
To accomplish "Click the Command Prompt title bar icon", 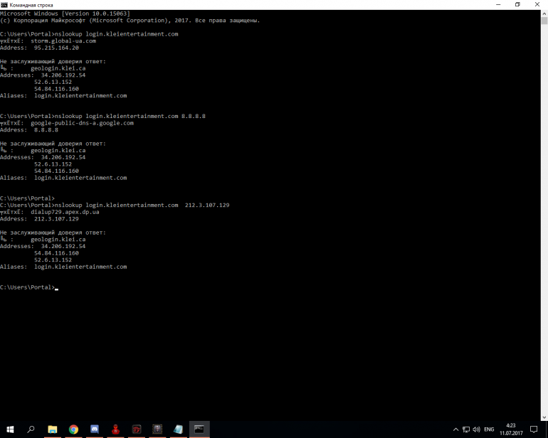I will click(4, 4).
